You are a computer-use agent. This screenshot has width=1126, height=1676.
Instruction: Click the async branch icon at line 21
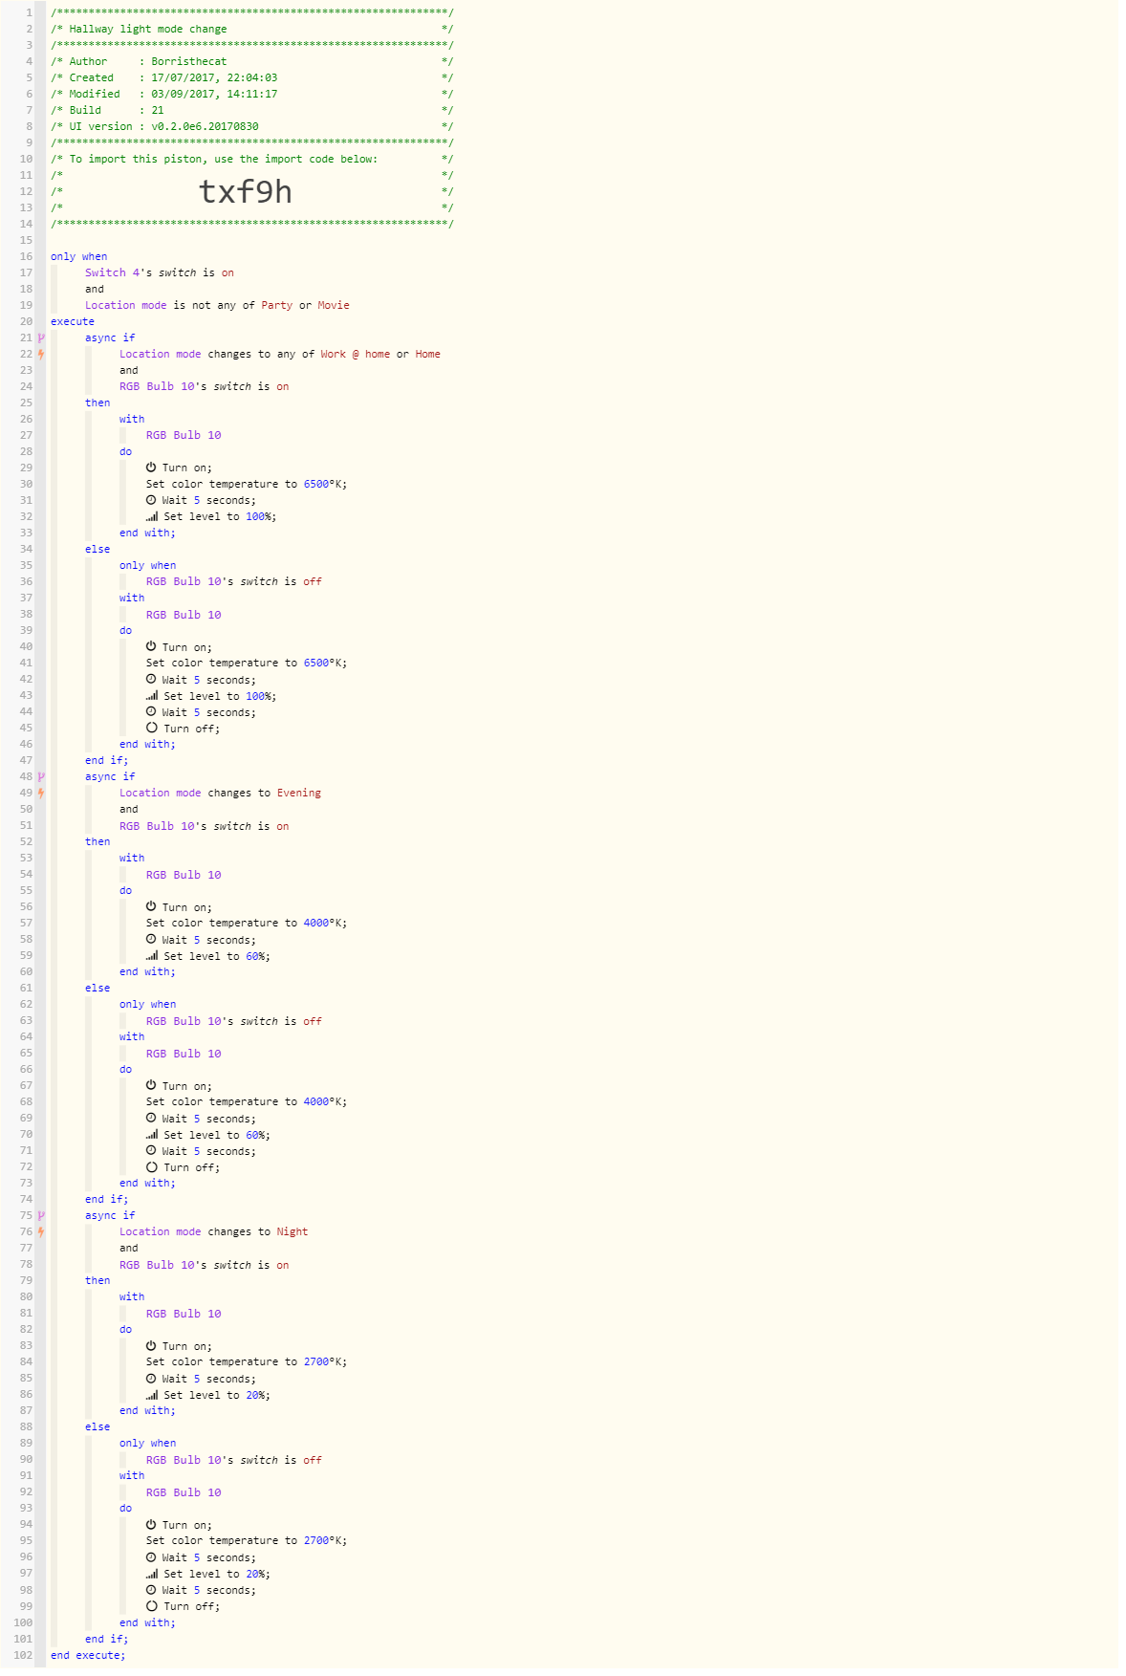[x=41, y=337]
